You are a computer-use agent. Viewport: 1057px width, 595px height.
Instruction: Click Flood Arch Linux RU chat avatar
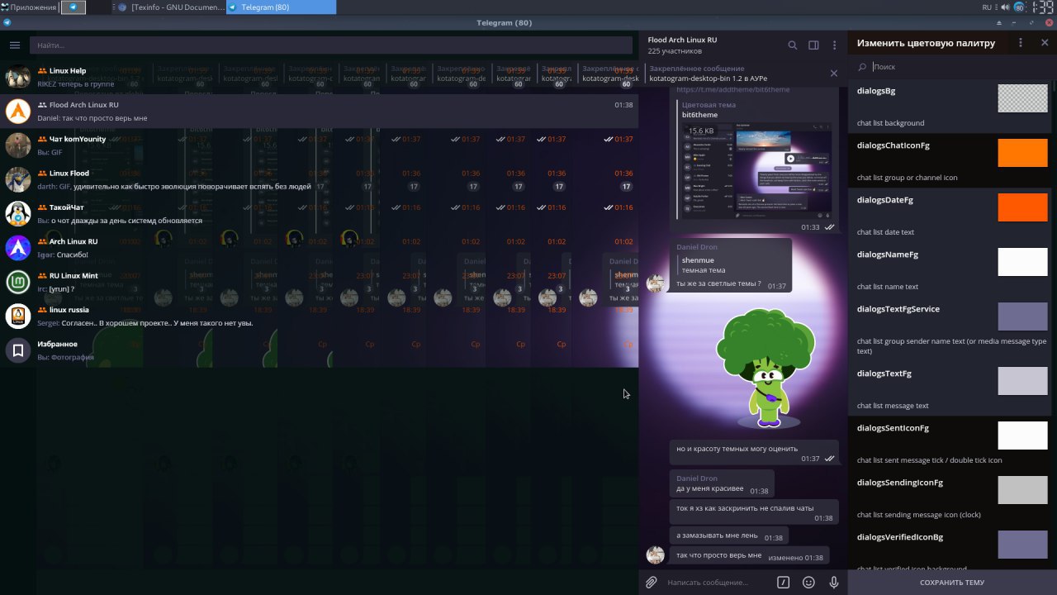tap(18, 111)
